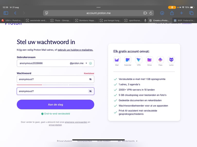This screenshot has width=197, height=147.
Task: Open the algemene voorwaarden link
Action: 76,122
